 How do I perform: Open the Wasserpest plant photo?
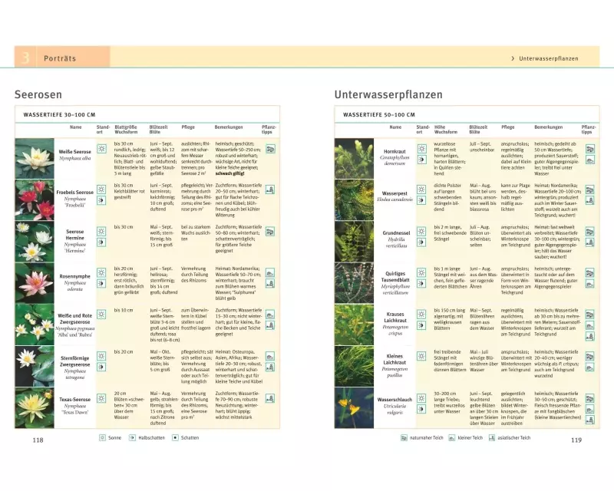coord(354,199)
